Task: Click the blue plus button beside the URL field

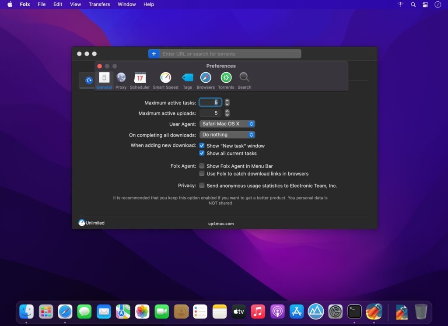Action: point(154,53)
